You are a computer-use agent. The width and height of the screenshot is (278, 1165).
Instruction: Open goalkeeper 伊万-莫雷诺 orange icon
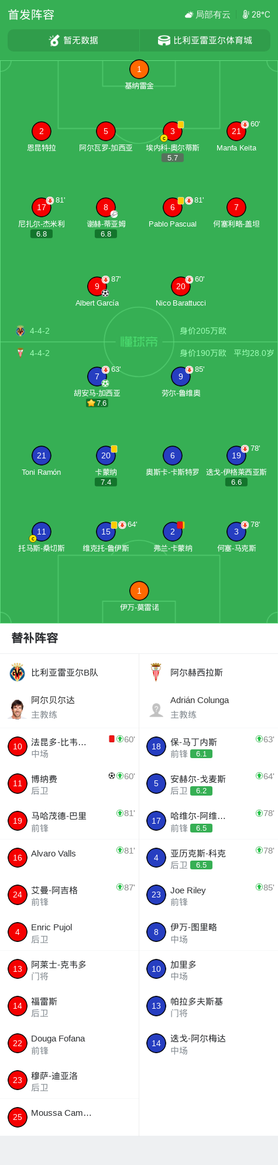139,591
